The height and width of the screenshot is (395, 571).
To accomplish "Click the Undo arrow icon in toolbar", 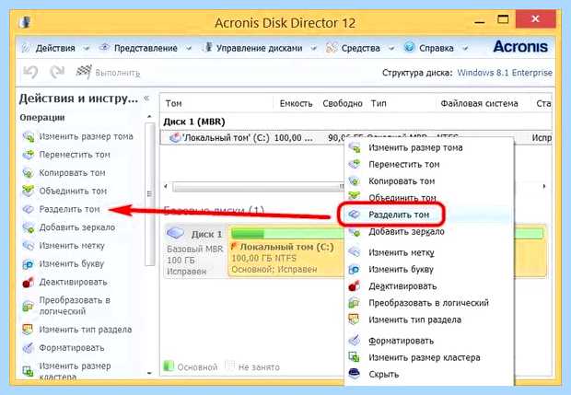I will [x=30, y=72].
